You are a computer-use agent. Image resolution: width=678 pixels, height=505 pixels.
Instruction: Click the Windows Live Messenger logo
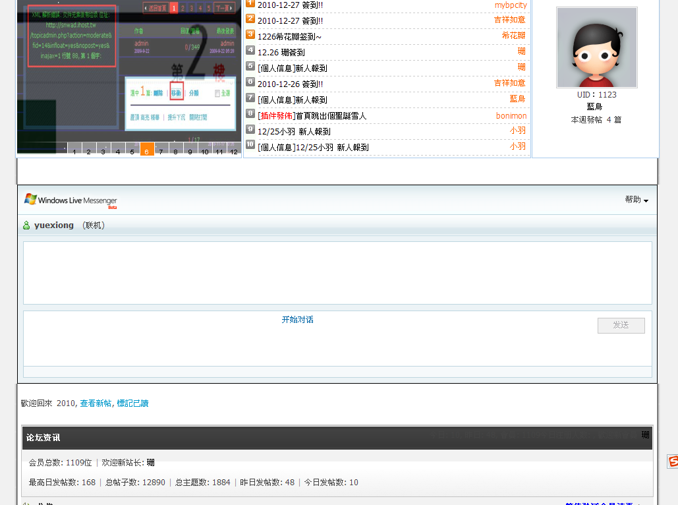(x=71, y=200)
